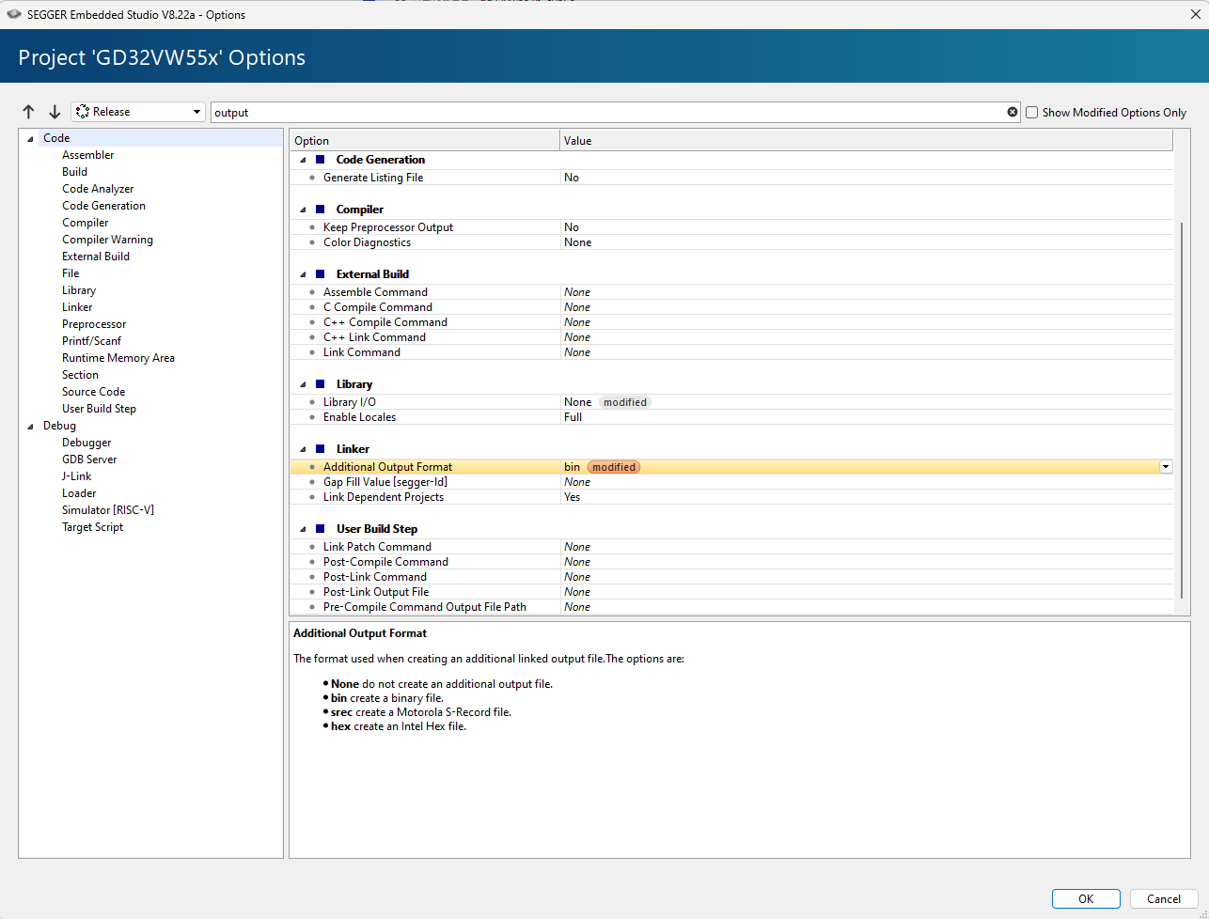Screen dimensions: 1209x919
Task: Click the down arrow navigation icon
Action: (x=55, y=112)
